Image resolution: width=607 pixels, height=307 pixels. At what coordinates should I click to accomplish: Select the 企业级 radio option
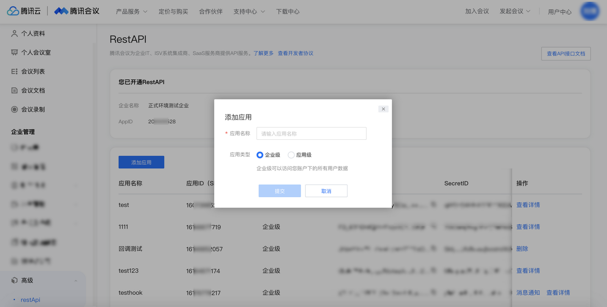(x=260, y=155)
